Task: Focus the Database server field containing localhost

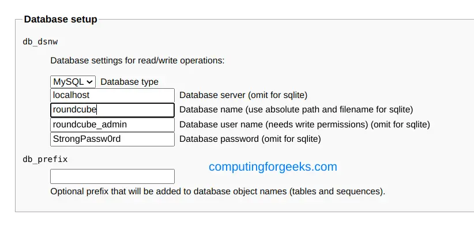Action: point(112,95)
